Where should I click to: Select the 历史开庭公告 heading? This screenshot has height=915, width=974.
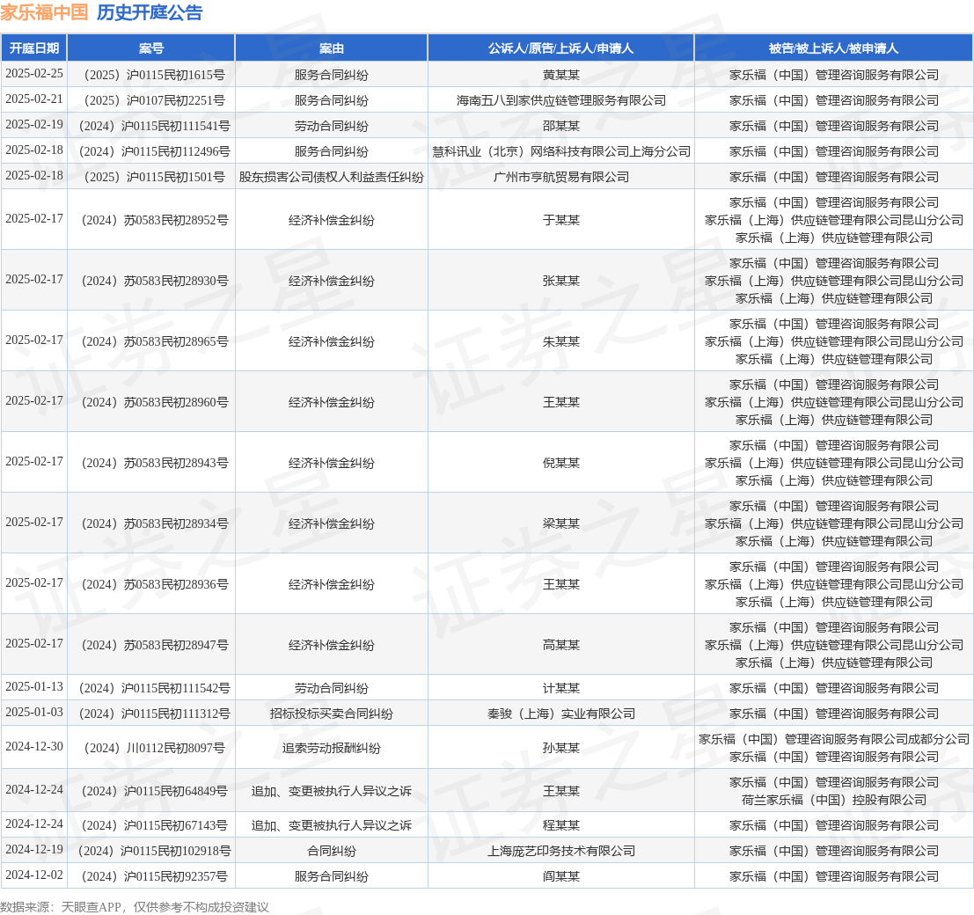click(x=149, y=12)
